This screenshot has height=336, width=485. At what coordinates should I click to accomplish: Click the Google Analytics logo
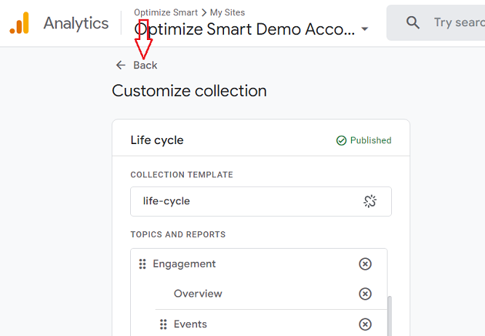coord(19,23)
